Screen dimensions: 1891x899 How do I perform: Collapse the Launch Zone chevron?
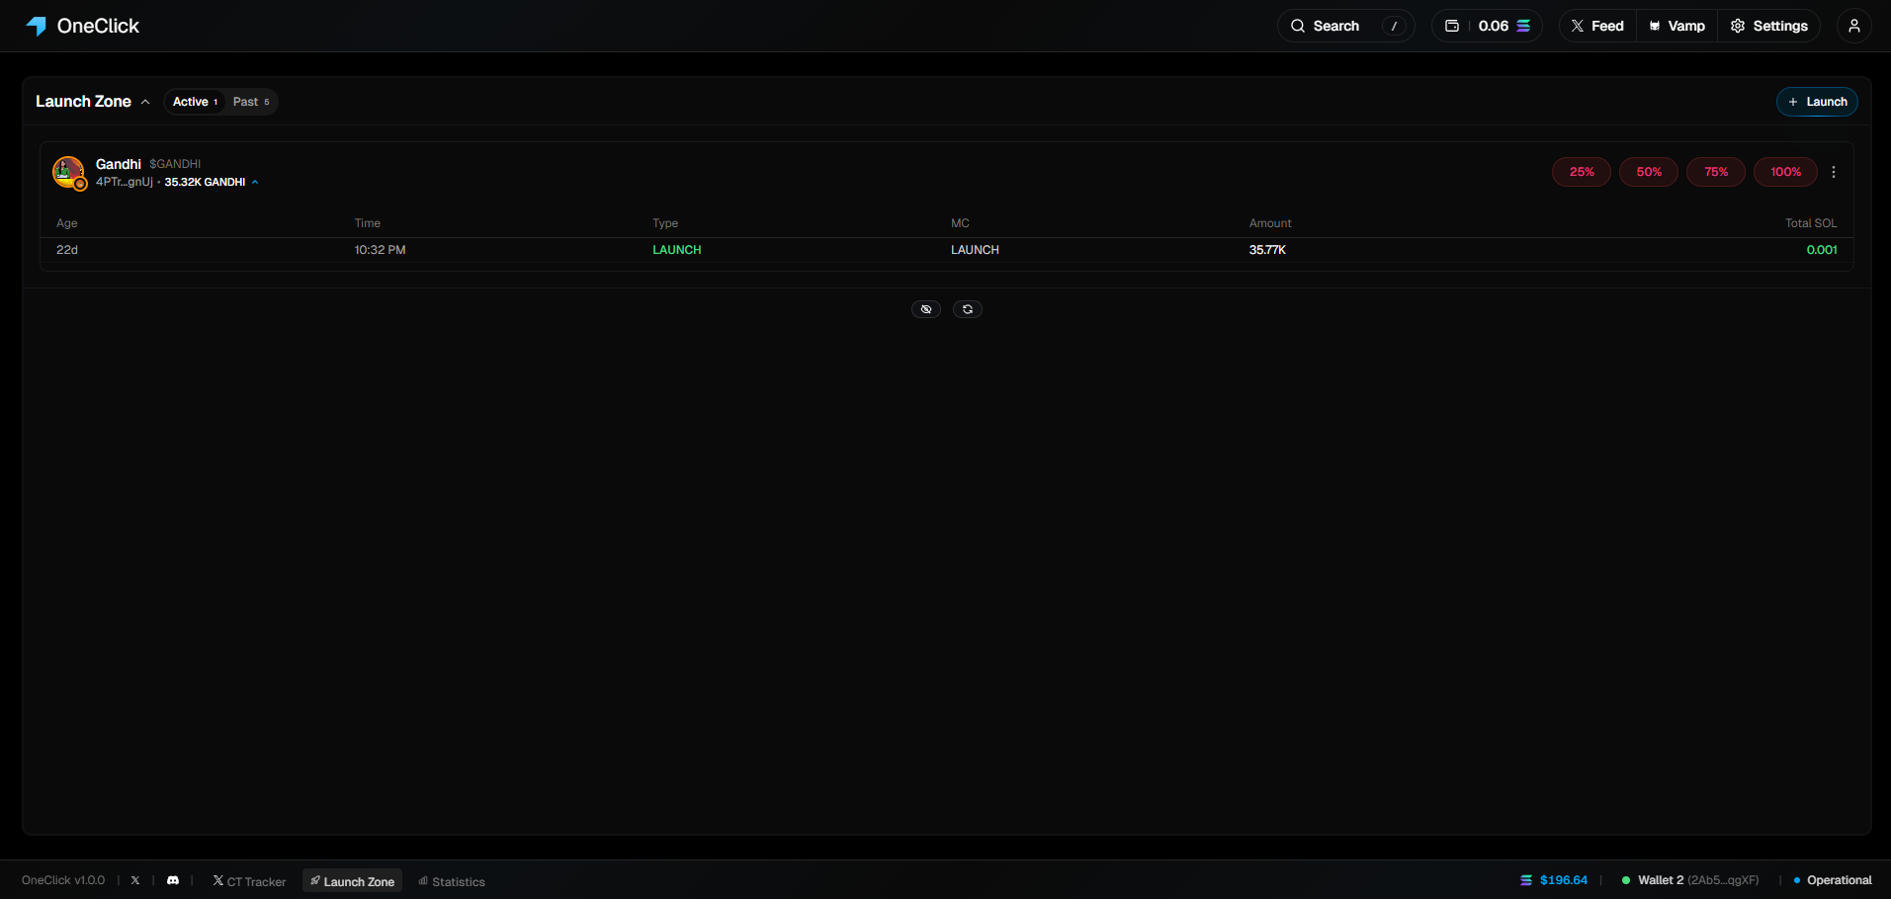(145, 102)
